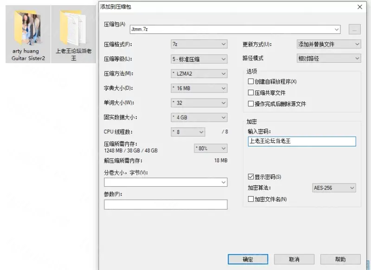Toggle 压缩共享文件 checkbox
Screen dimensions: 371x270
pyautogui.click(x=251, y=93)
